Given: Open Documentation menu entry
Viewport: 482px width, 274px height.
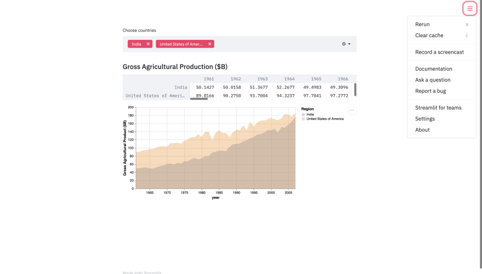Looking at the screenshot, I should [x=441, y=69].
